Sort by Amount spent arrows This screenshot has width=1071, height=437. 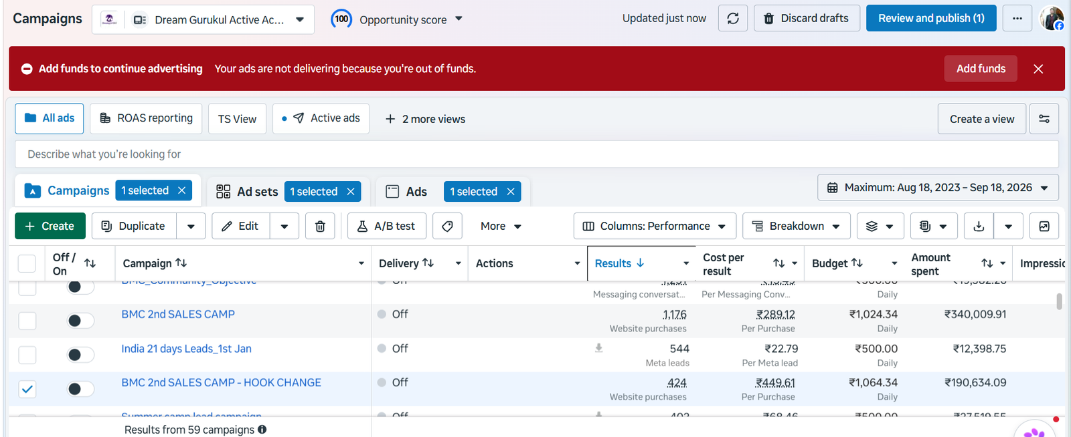pyautogui.click(x=987, y=263)
